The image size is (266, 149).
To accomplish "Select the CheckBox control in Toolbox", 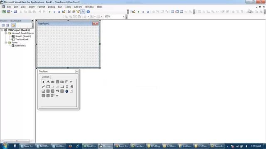I will [x=66, y=82].
